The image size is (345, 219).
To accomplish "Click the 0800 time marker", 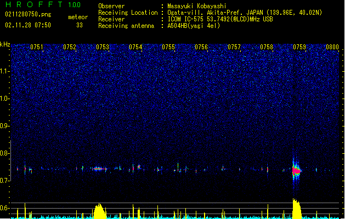I will (x=332, y=47).
